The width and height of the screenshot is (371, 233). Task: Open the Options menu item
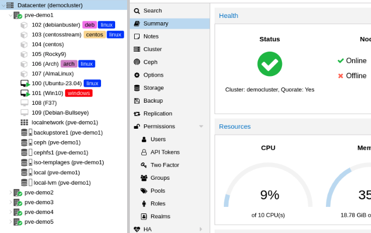(x=153, y=75)
